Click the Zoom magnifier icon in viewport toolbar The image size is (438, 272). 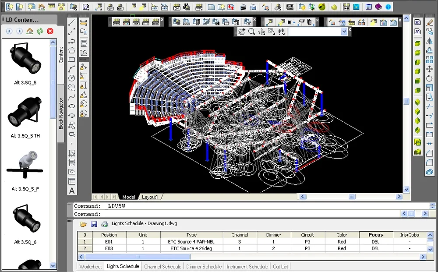[x=251, y=32]
